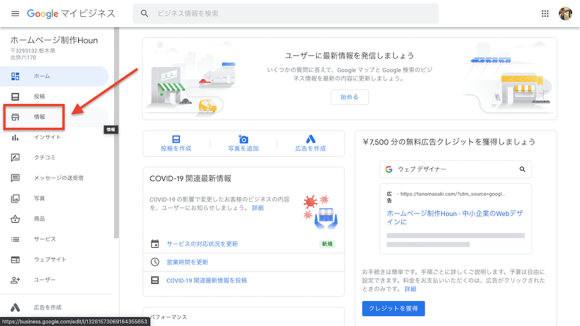
Task: Open the 情報 menu item
Action: 55,117
